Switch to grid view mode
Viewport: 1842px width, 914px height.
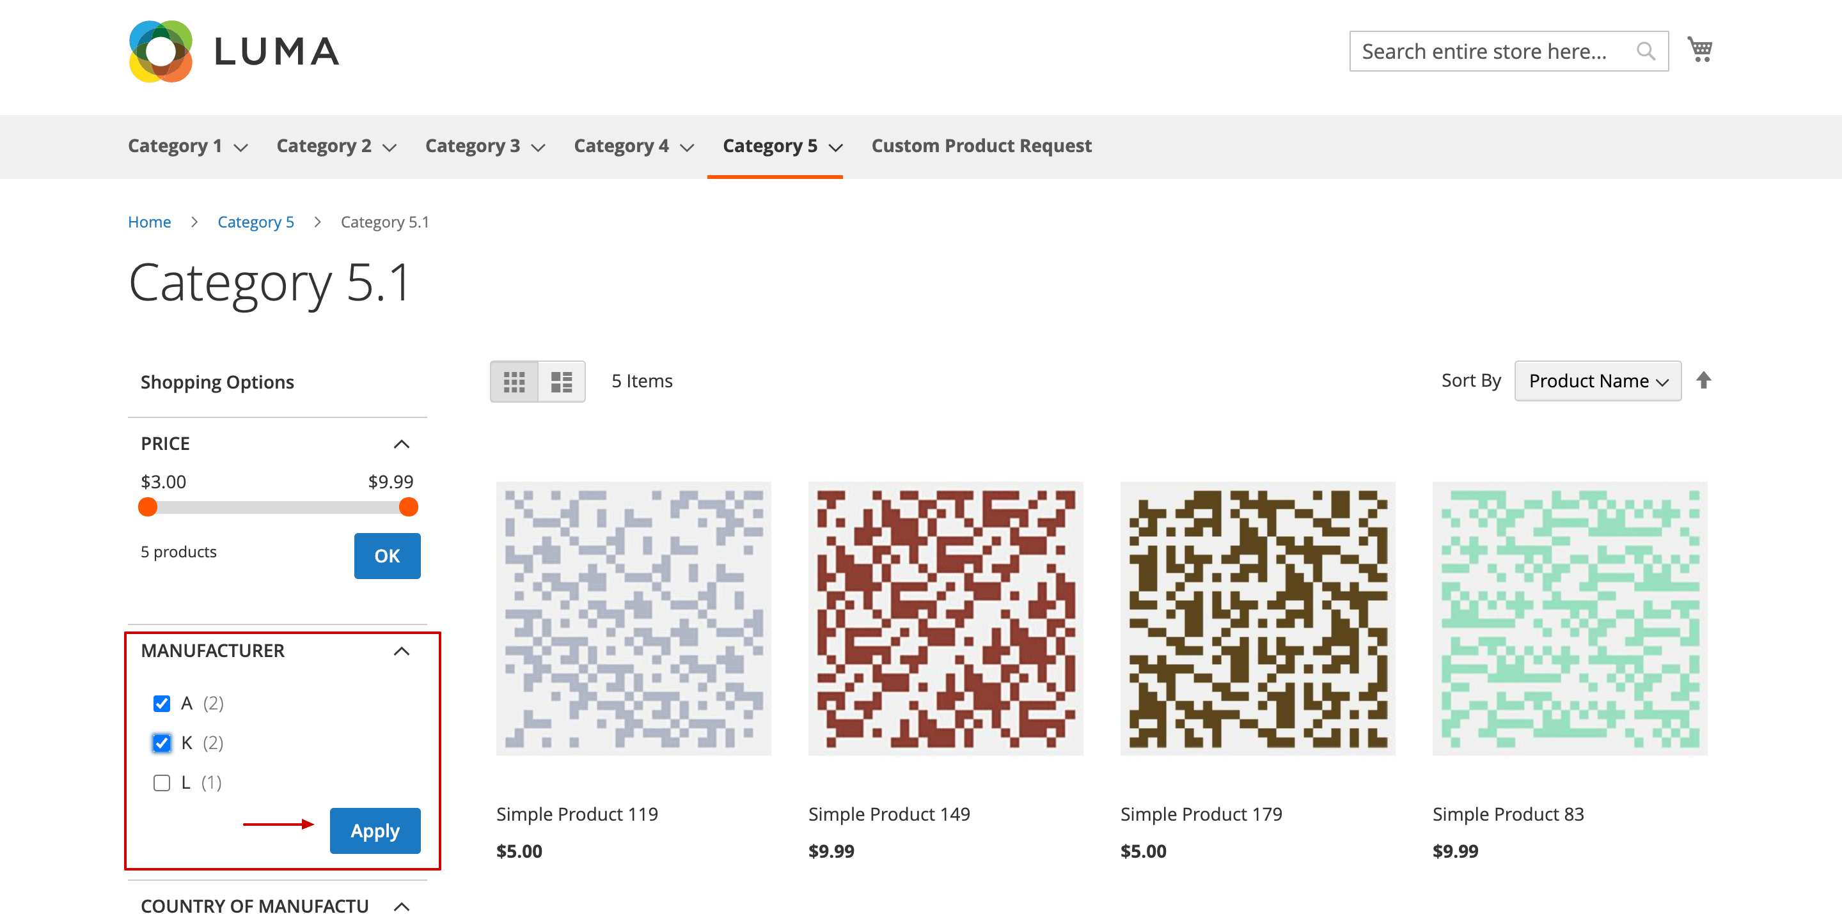pyautogui.click(x=514, y=382)
